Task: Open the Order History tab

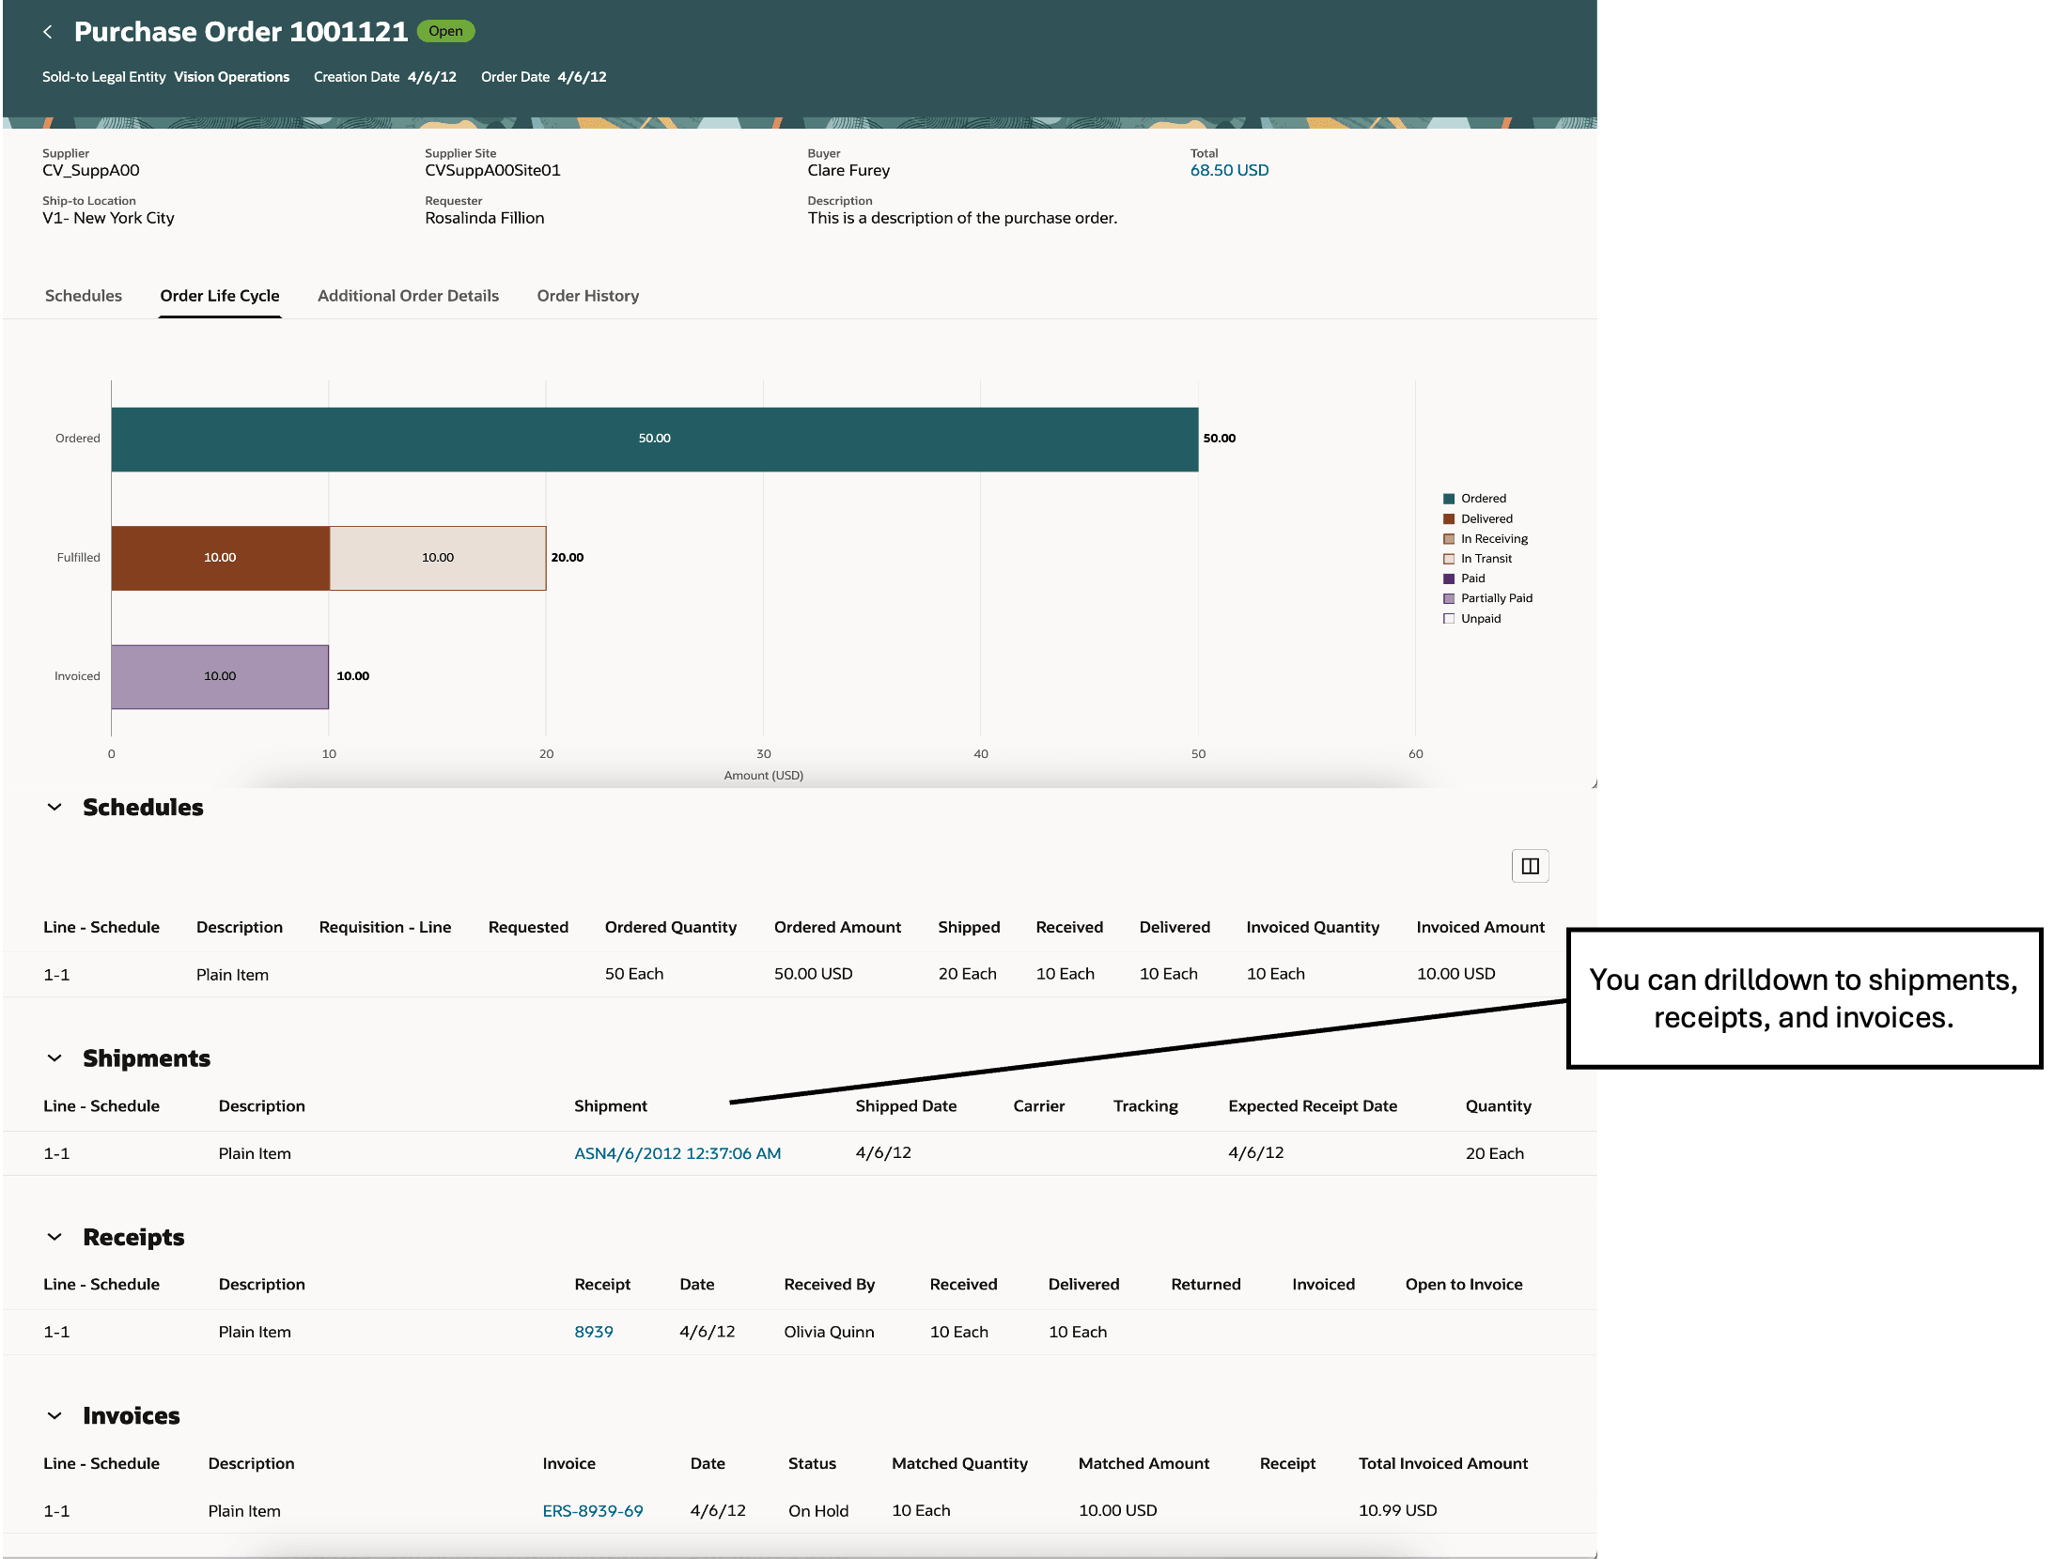Action: click(x=587, y=296)
